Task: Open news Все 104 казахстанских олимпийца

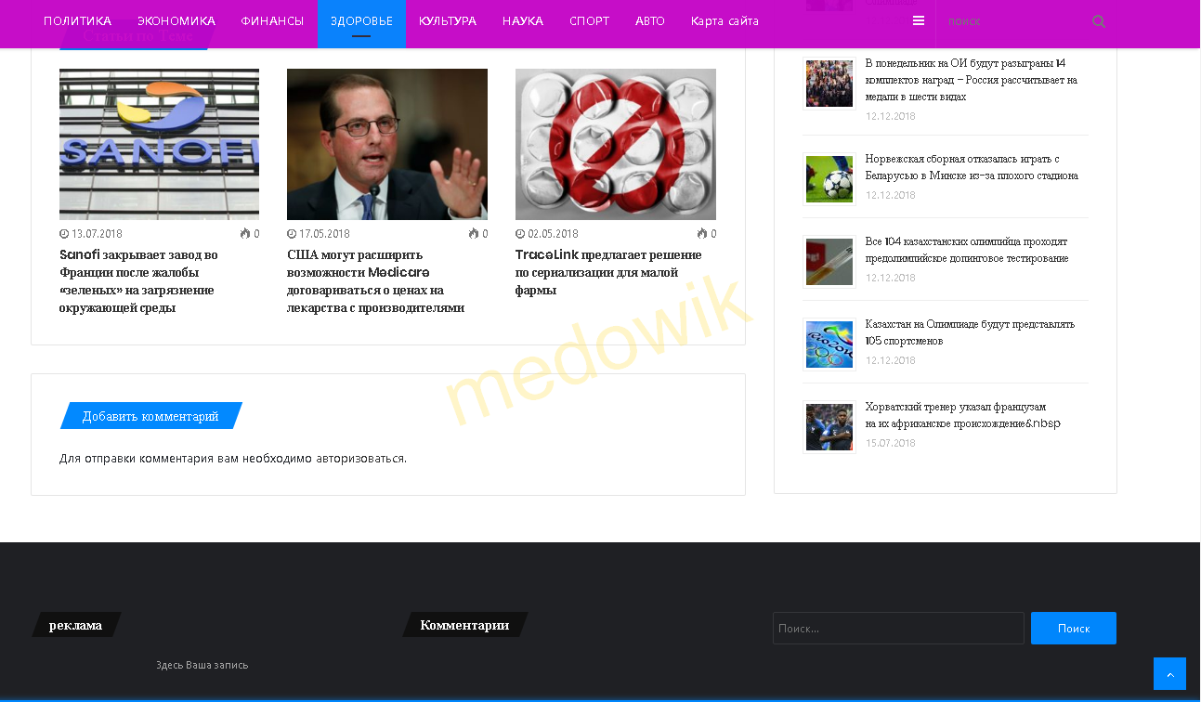Action: point(967,250)
